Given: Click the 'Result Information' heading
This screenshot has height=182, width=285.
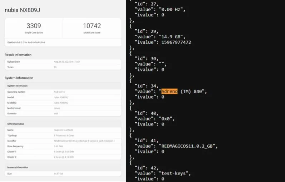Looking at the screenshot, I should click(18, 55).
